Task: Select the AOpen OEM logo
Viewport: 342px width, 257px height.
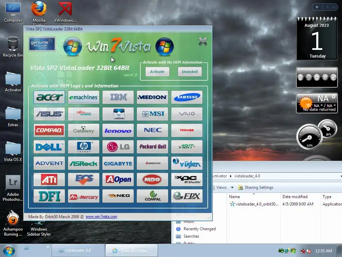Action: click(118, 180)
